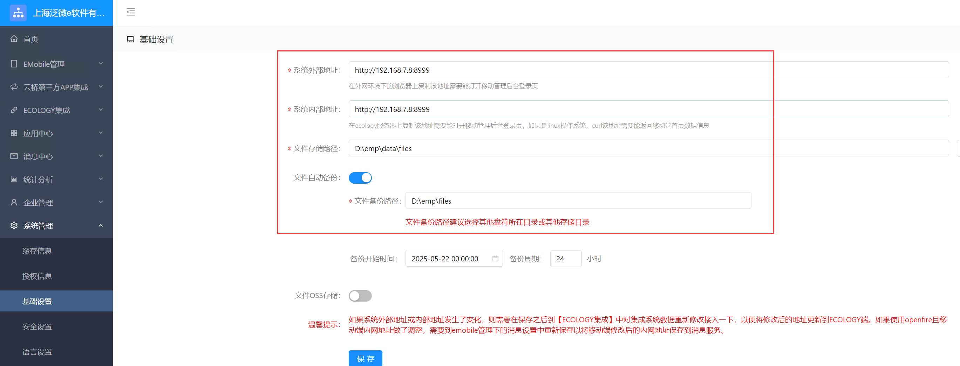
Task: Expand 应用中心 menu chevron
Action: tap(101, 133)
